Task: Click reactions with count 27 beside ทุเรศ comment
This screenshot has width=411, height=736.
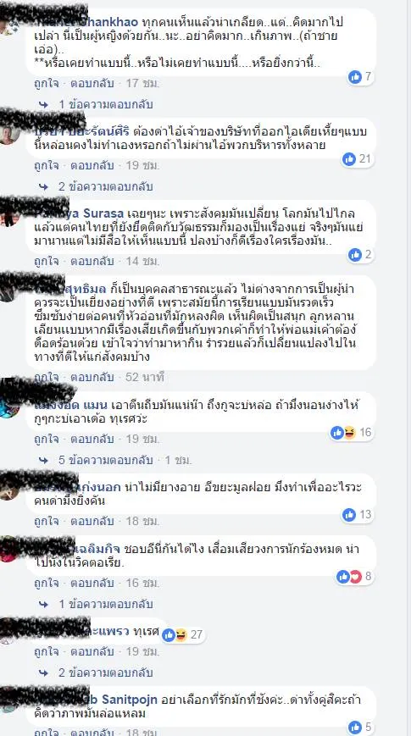Action: coord(182,635)
